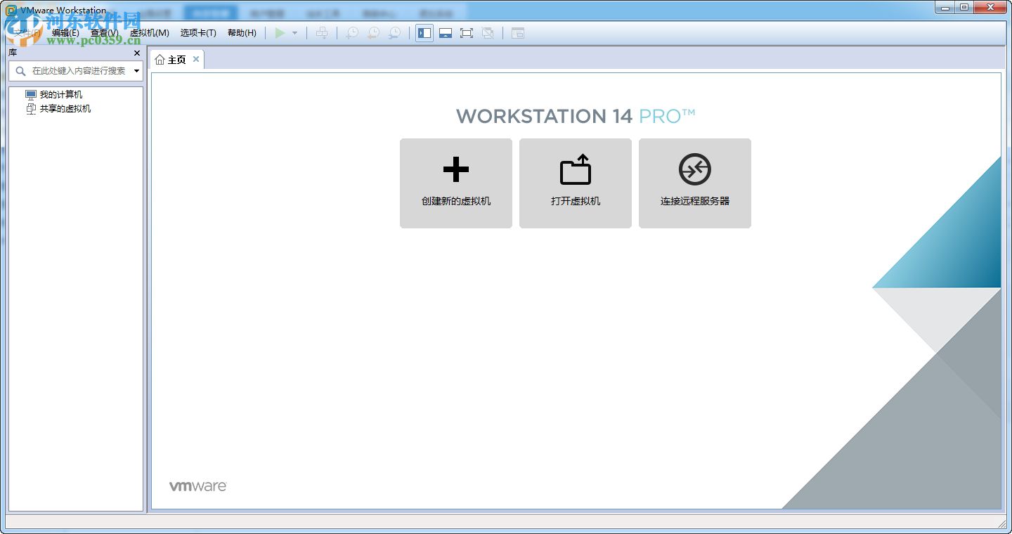1012x534 pixels.
Task: Open the library search filter dropdown
Action: point(136,70)
